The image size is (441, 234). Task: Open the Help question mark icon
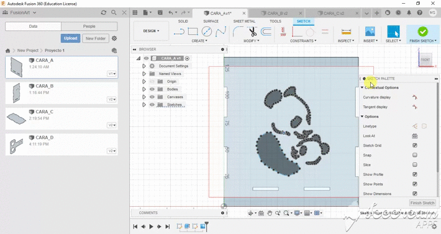click(x=420, y=12)
